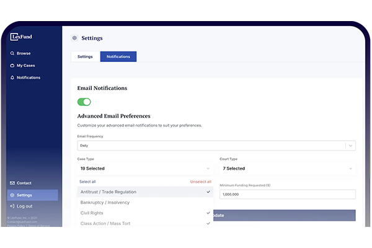The width and height of the screenshot is (372, 248).
Task: Click the Email Notifications heading
Action: click(x=102, y=88)
